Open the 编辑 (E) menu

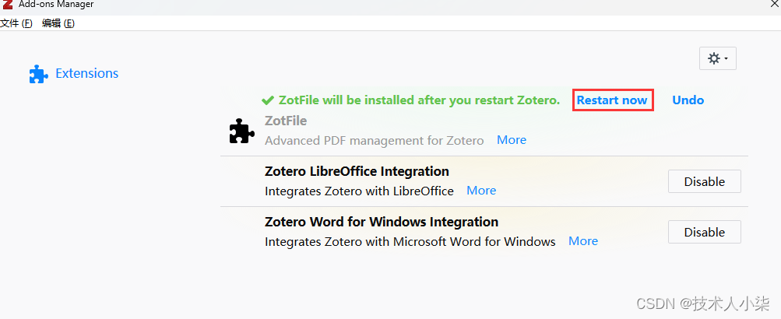click(x=58, y=23)
